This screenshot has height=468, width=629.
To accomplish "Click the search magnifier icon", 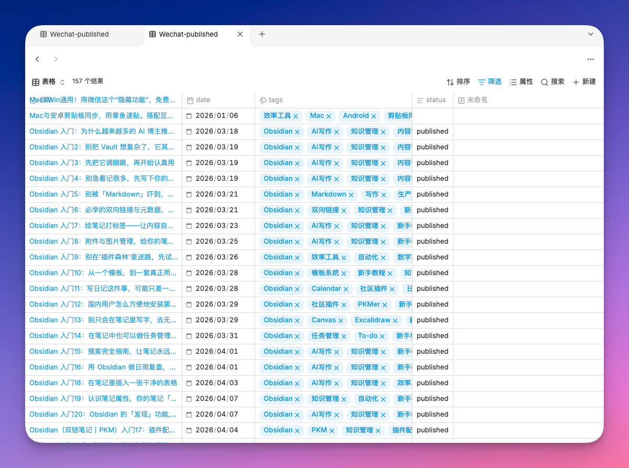I will point(545,82).
